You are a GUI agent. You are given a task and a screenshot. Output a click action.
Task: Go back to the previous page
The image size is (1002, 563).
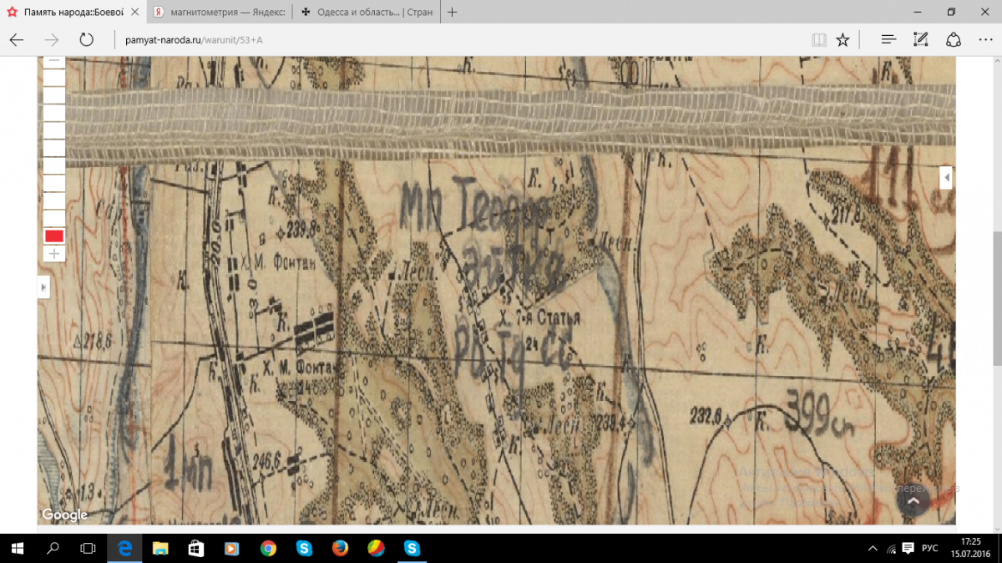point(17,39)
